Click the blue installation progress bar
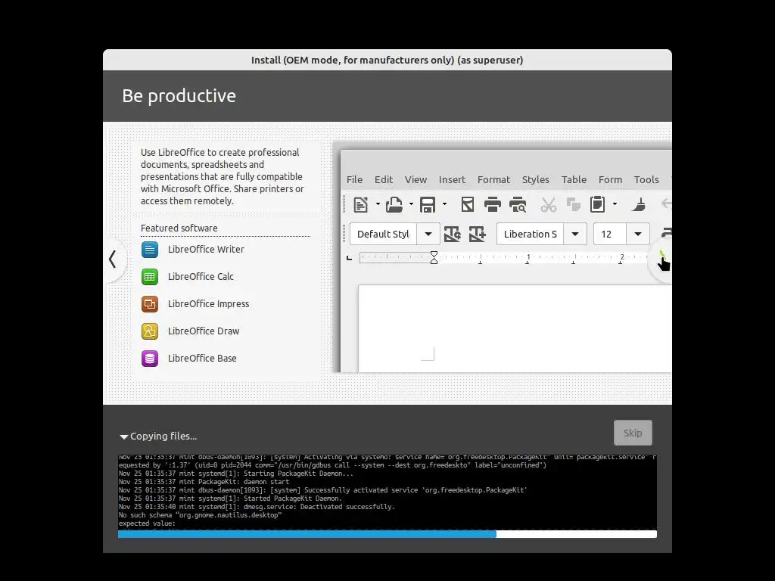 pos(387,534)
